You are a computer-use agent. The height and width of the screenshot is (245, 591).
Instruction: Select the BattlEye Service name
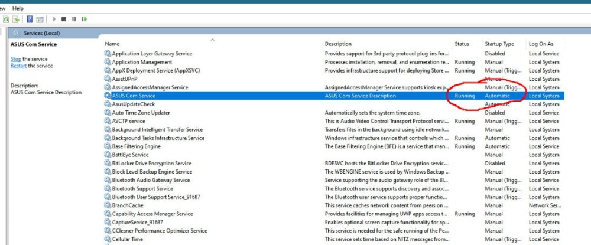(x=131, y=155)
